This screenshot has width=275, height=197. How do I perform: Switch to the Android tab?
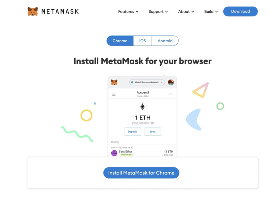[x=165, y=41]
